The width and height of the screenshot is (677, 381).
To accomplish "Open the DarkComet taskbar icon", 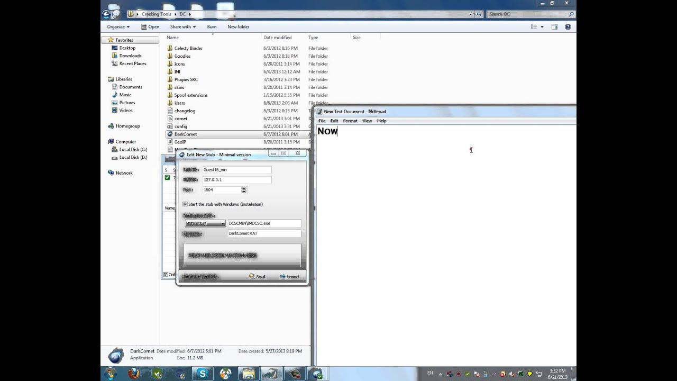I will click(317, 374).
